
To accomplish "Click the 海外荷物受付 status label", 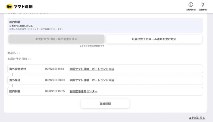I will point(18,69).
